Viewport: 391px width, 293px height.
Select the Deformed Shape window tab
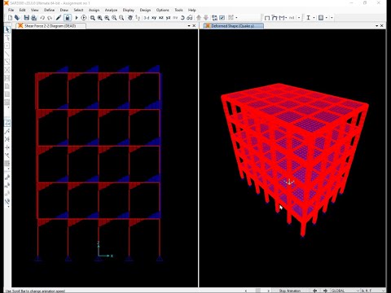click(234, 26)
